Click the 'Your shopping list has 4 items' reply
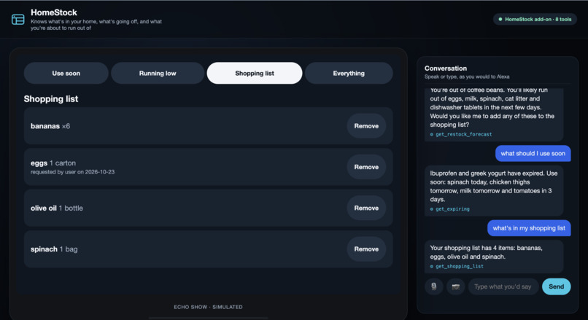The height and width of the screenshot is (320, 588). coord(493,257)
